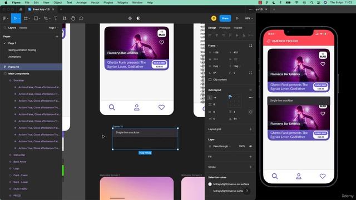Click the Single-line snackbar on canvas
Viewport: 356px width, 200px height.
click(x=145, y=133)
